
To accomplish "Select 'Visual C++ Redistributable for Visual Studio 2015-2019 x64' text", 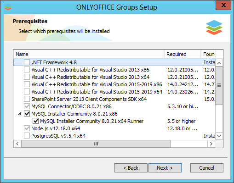I will point(97,92).
